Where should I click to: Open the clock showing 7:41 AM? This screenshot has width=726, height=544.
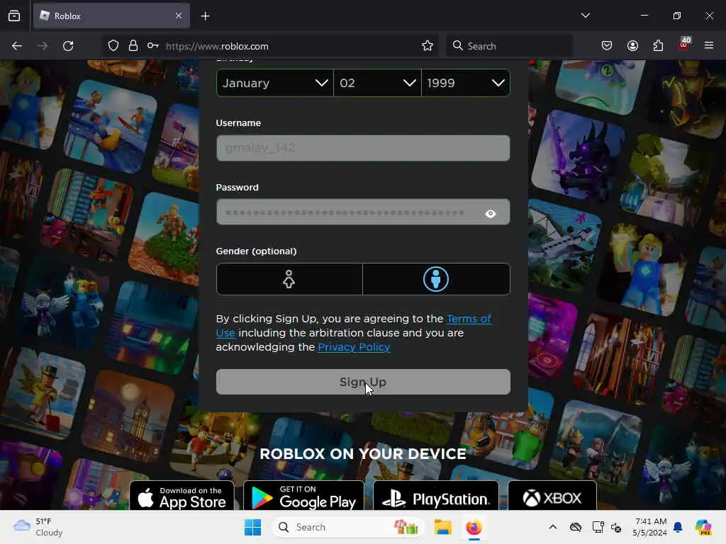coord(650,527)
